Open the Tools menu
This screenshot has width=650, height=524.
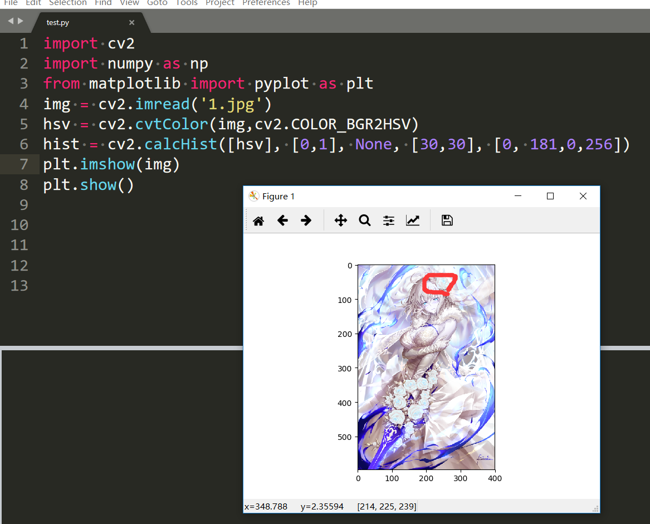(x=187, y=2)
